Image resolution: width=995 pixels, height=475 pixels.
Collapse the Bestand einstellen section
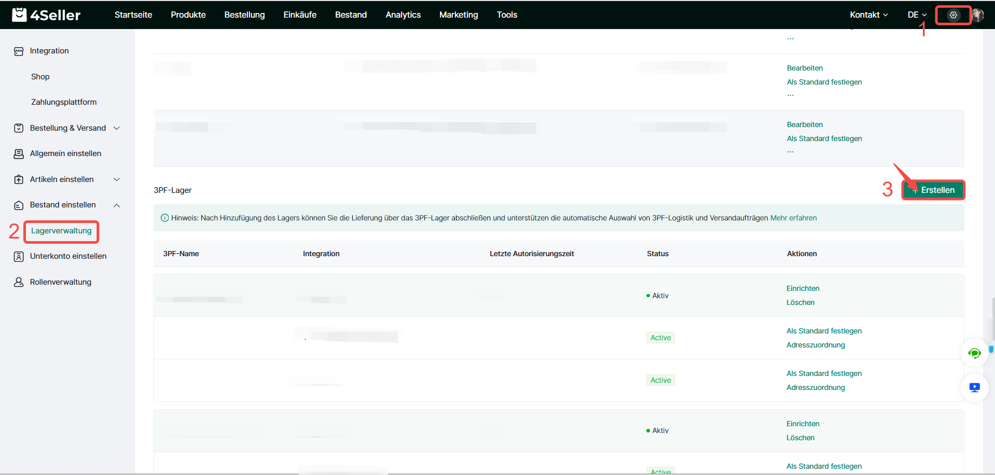click(117, 205)
